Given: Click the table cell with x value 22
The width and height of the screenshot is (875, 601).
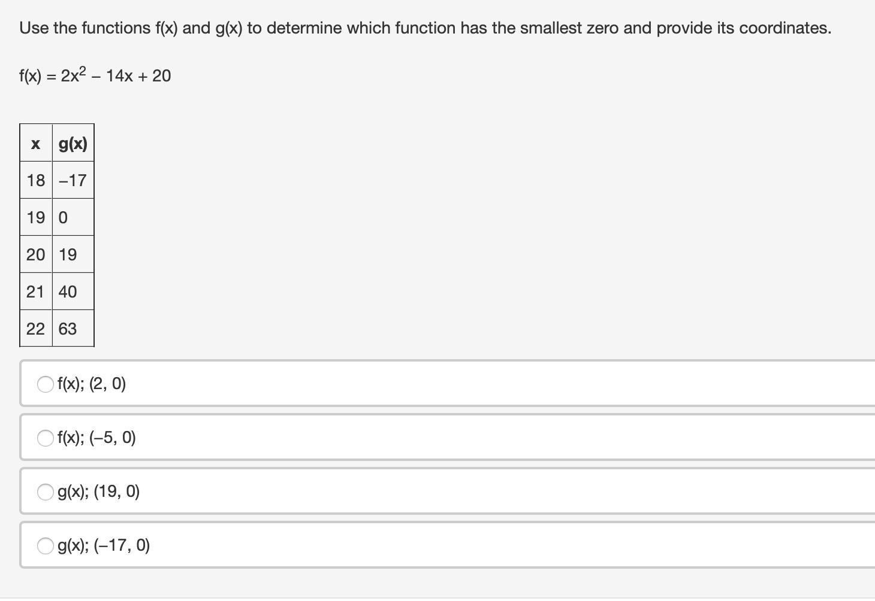Looking at the screenshot, I should pyautogui.click(x=36, y=329).
